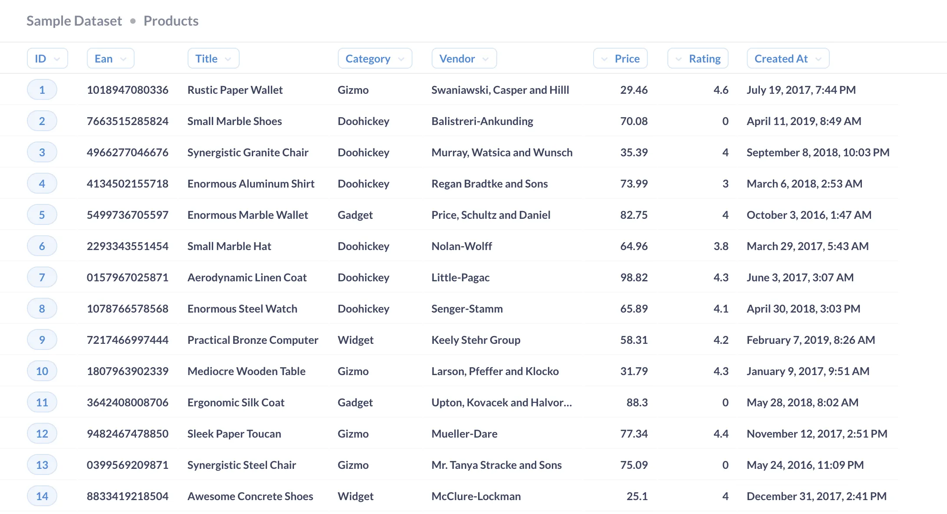Viewport: 947px width, 514px height.
Task: Open the Category column header menu
Action: (x=375, y=59)
